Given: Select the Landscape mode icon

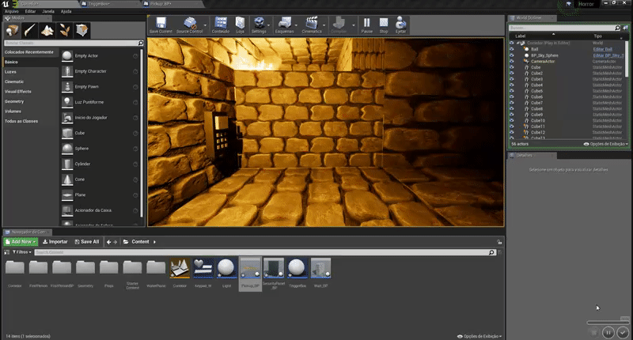Looking at the screenshot, I should point(47,30).
